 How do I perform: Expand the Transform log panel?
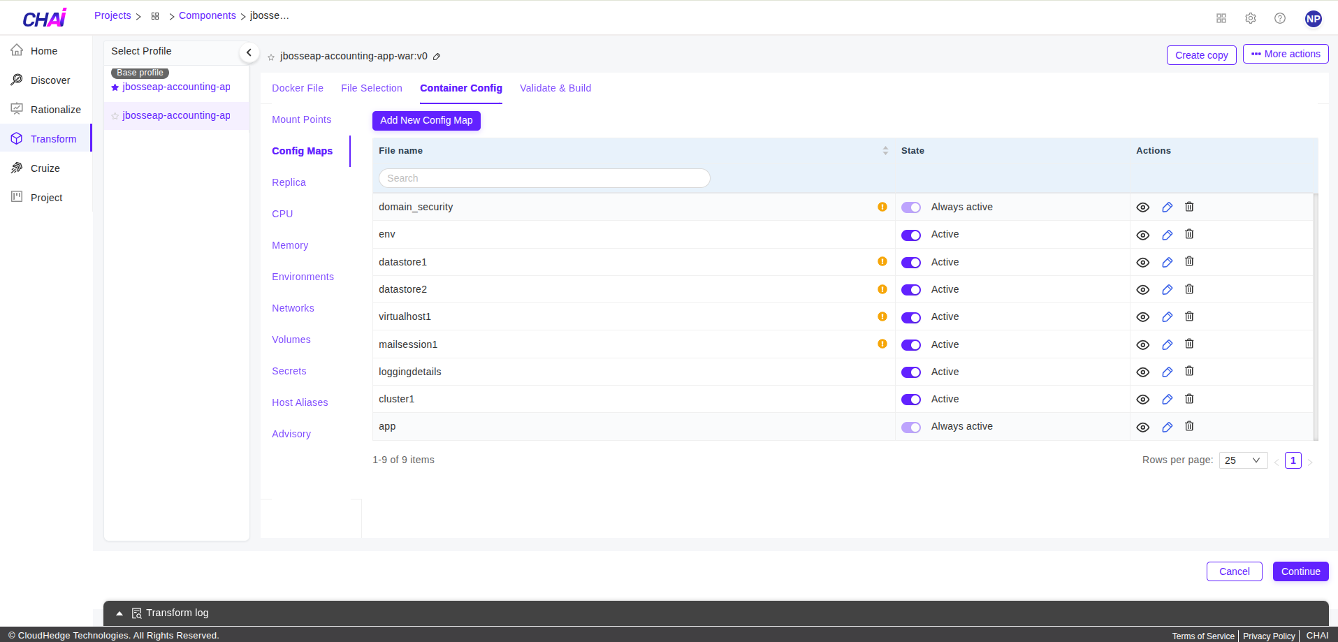tap(119, 613)
